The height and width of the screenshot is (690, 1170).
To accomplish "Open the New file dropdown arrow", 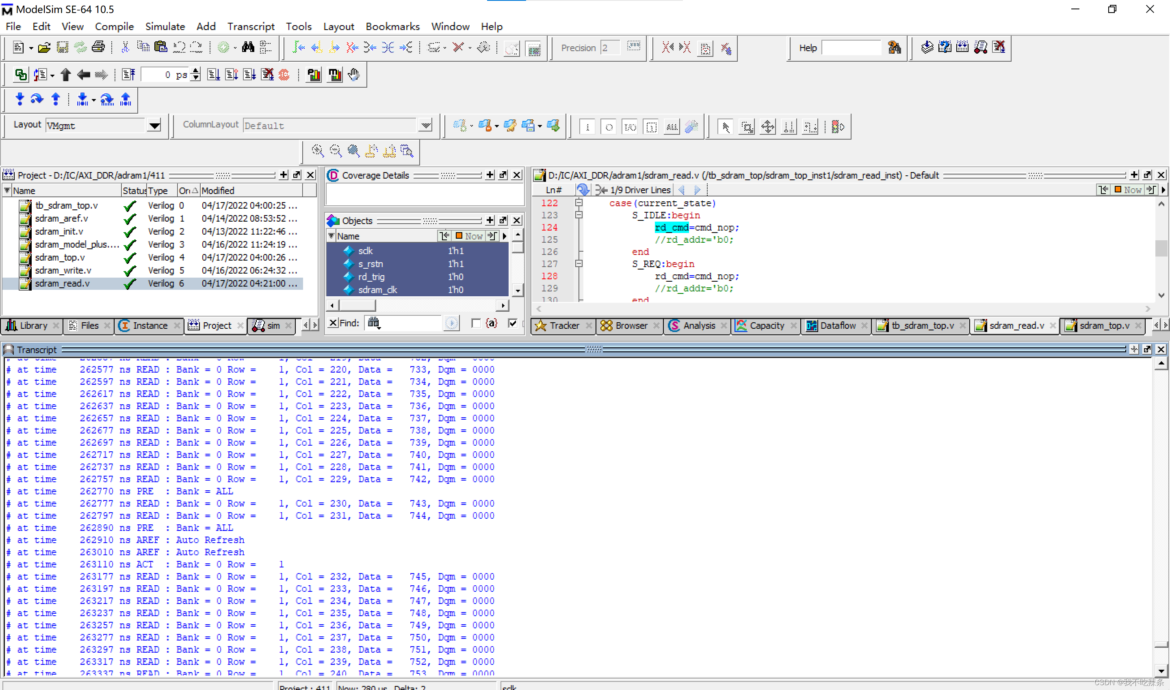I will pyautogui.click(x=31, y=48).
